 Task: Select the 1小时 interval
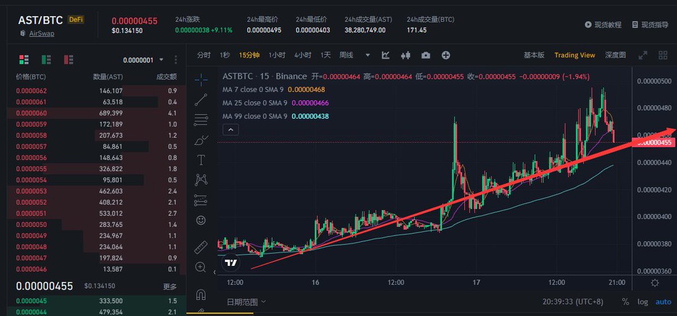click(276, 55)
